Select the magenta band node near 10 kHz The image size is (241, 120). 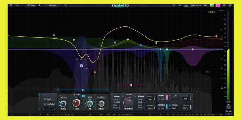coord(193,49)
